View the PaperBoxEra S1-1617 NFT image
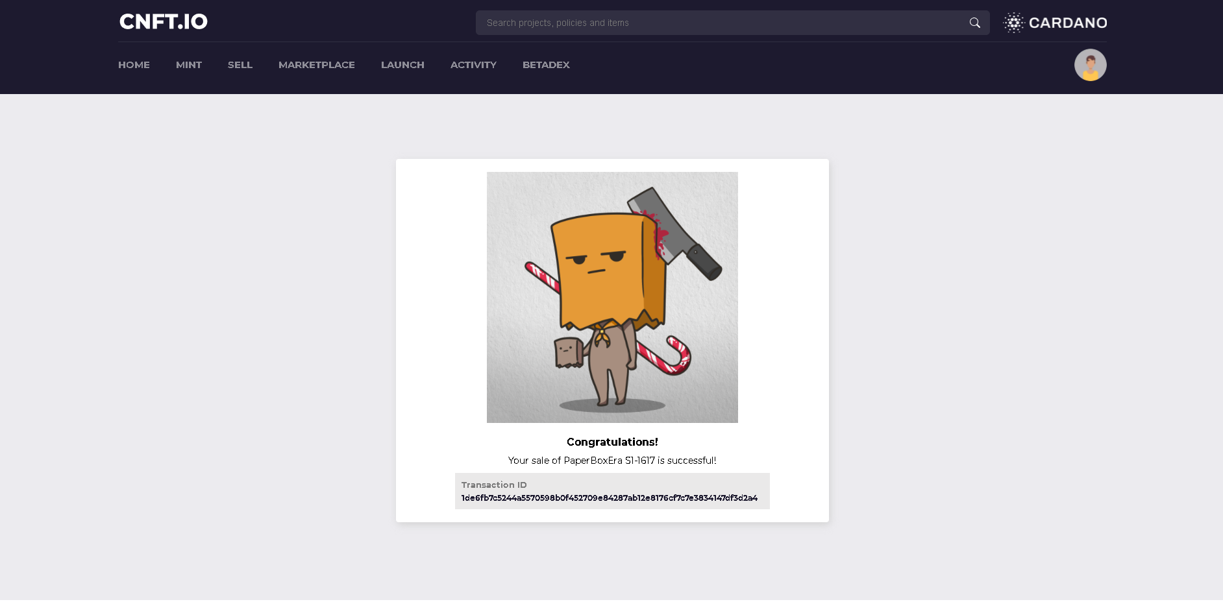This screenshot has height=602, width=1223. (x=612, y=297)
